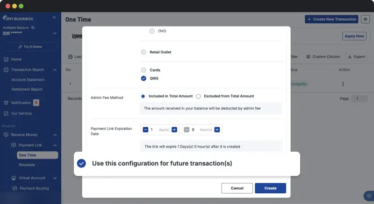Click the Custom Column icon
Image resolution: width=374 pixels, height=204 pixels.
(x=308, y=56)
